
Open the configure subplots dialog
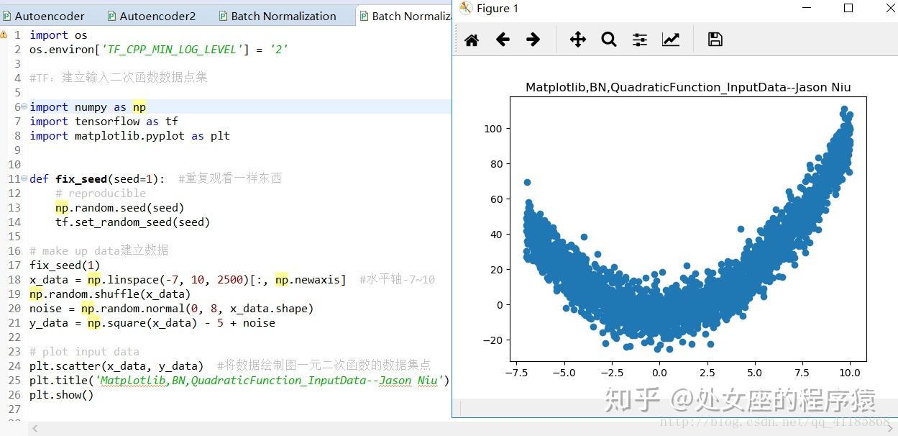tap(639, 40)
